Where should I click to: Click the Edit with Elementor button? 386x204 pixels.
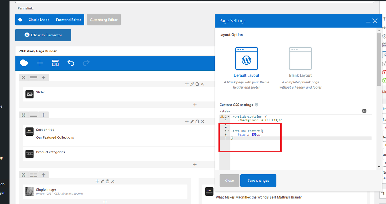43,35
